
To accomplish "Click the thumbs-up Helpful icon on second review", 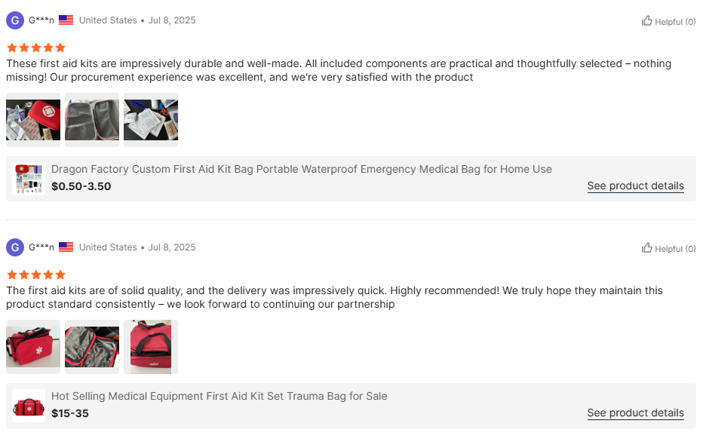I will (646, 248).
